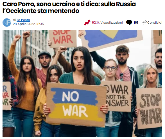
Task: Click the second headline line 'l'Occidente sta mentendo'
Action: [41, 11]
